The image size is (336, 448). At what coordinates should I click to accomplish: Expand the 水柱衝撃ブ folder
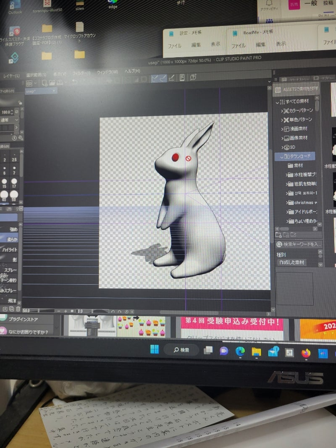[286, 175]
